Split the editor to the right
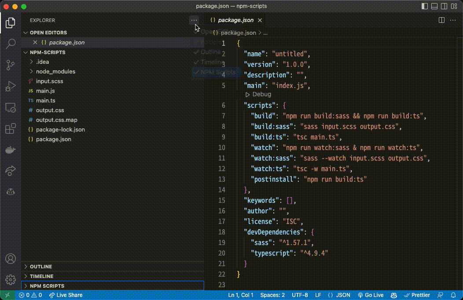 tap(441, 20)
